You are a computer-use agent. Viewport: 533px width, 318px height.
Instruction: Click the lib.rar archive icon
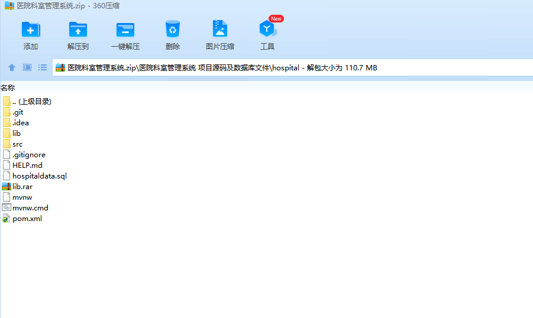[x=7, y=187]
